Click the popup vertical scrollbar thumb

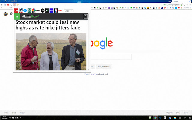[x=88, y=16]
